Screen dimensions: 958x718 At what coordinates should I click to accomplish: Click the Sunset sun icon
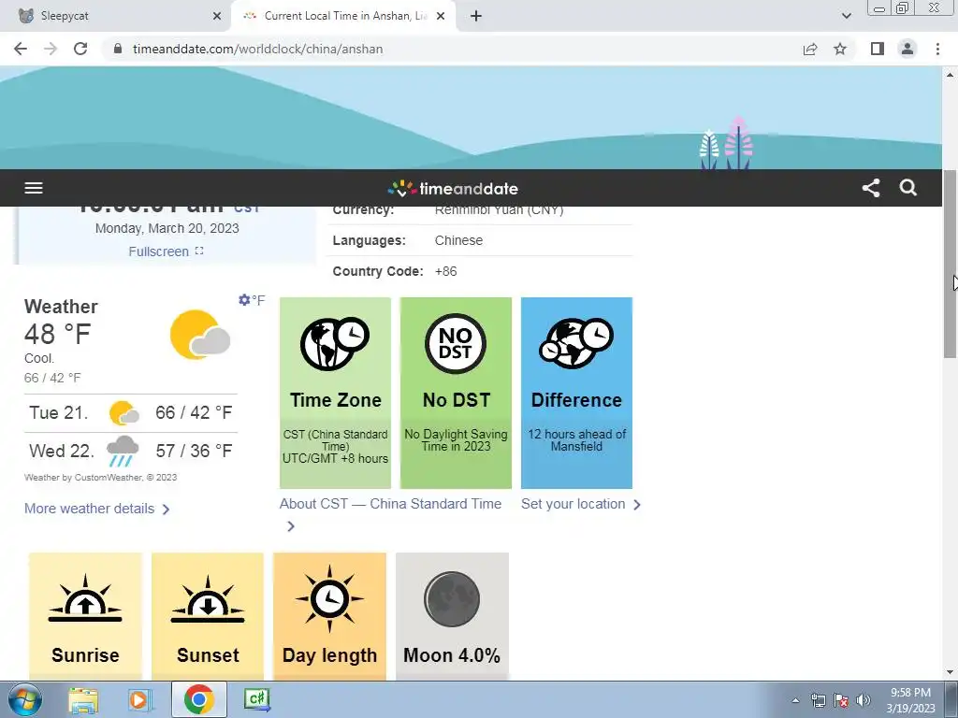[x=208, y=598]
